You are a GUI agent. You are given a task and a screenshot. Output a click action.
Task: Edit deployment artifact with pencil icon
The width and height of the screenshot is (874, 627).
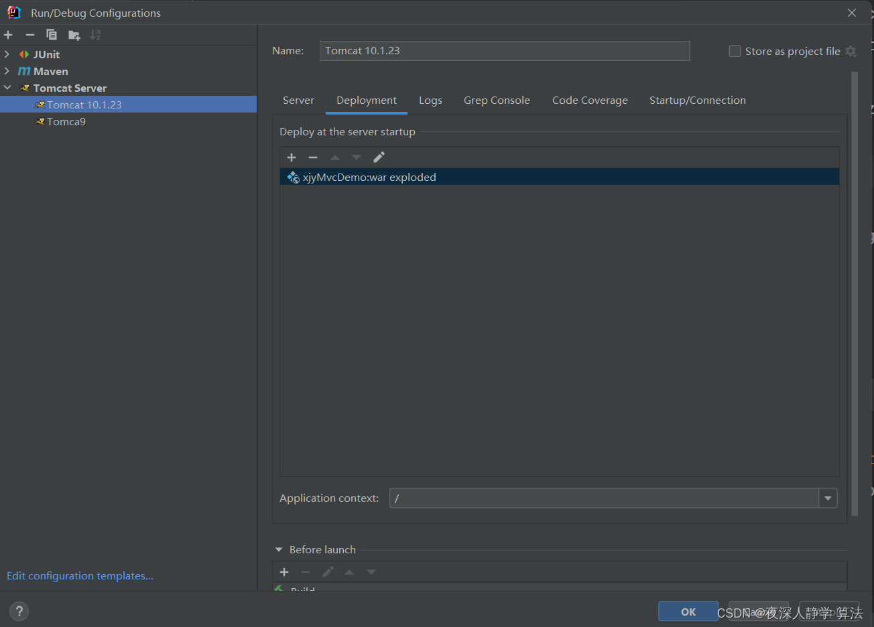pyautogui.click(x=379, y=157)
